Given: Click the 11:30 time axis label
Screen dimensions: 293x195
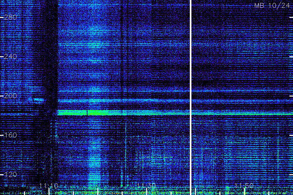Looking at the screenshot, I should [x=146, y=186].
